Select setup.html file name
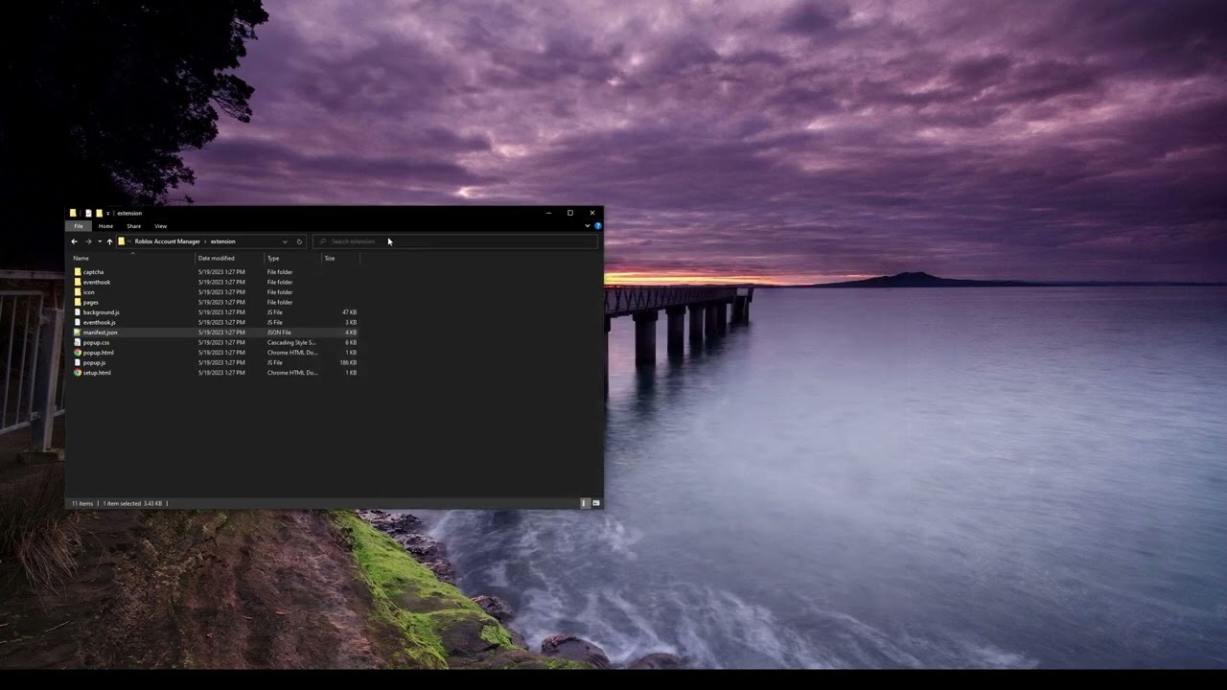Image resolution: width=1227 pixels, height=690 pixels. click(x=97, y=373)
